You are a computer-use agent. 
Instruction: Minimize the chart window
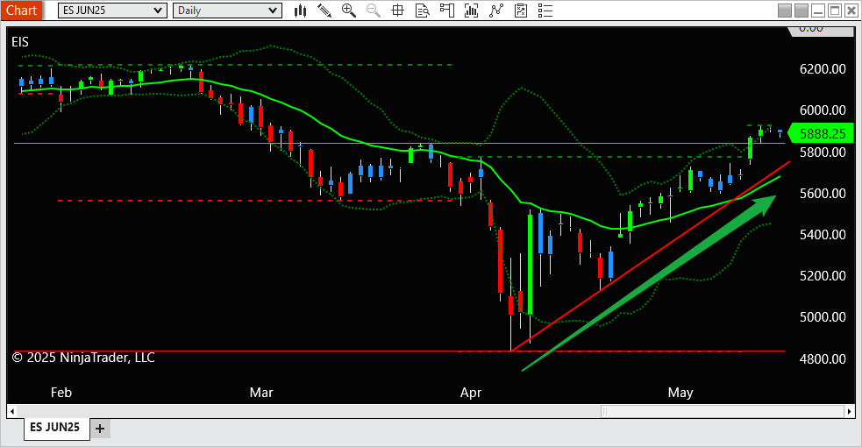click(818, 11)
